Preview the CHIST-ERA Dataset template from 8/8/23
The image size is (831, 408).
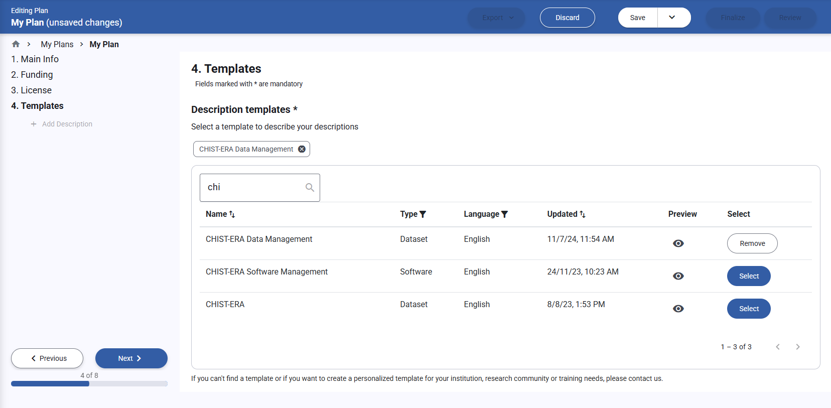(x=678, y=309)
